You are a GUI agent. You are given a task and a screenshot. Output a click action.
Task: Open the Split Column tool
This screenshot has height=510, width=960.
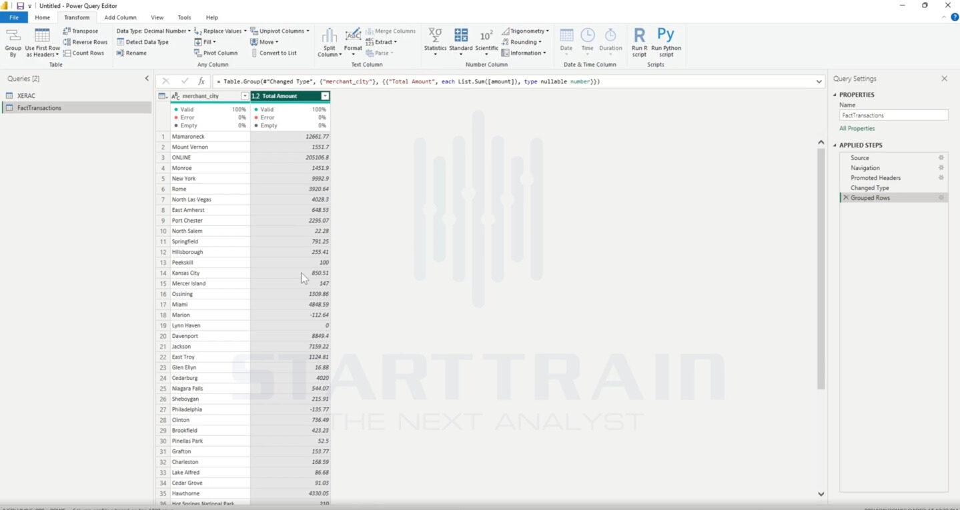[x=329, y=43]
